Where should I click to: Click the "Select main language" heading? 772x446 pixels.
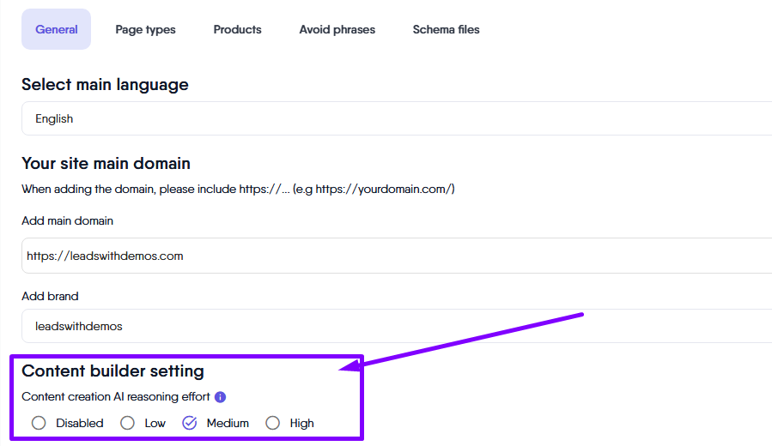click(x=105, y=84)
